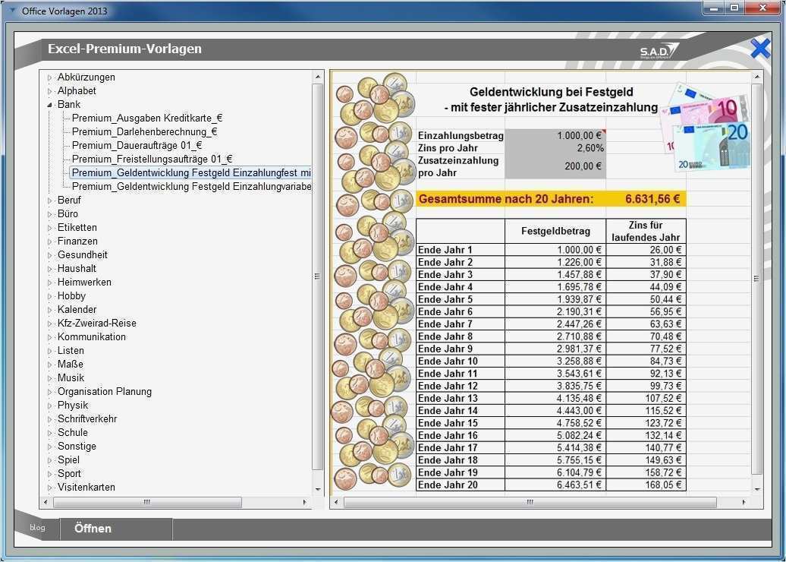Expand the Haushalt category
The height and width of the screenshot is (562, 786).
click(49, 269)
